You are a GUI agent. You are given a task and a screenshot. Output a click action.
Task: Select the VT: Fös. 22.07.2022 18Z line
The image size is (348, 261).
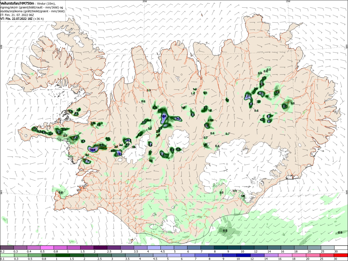point(22,19)
